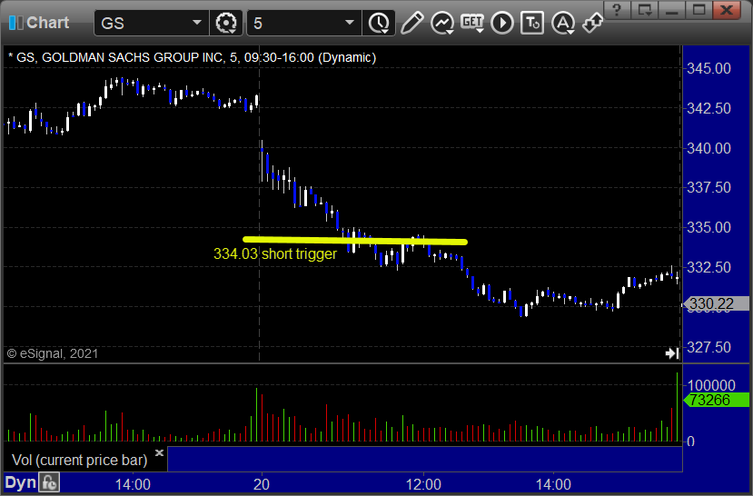Select the text annotation tool icon
The width and height of the screenshot is (753, 496).
[x=532, y=23]
